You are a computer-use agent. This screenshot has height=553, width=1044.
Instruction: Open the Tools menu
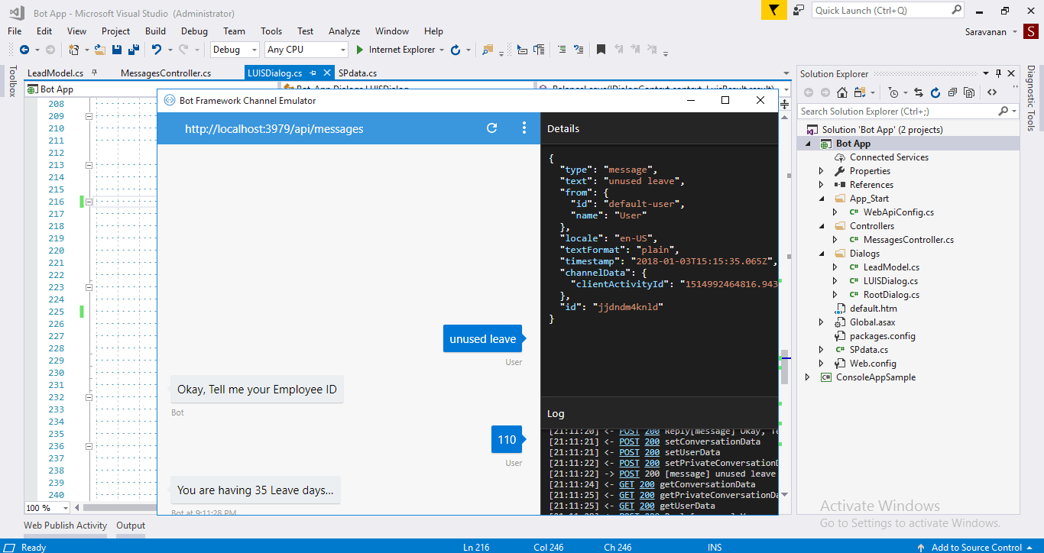[x=271, y=31]
